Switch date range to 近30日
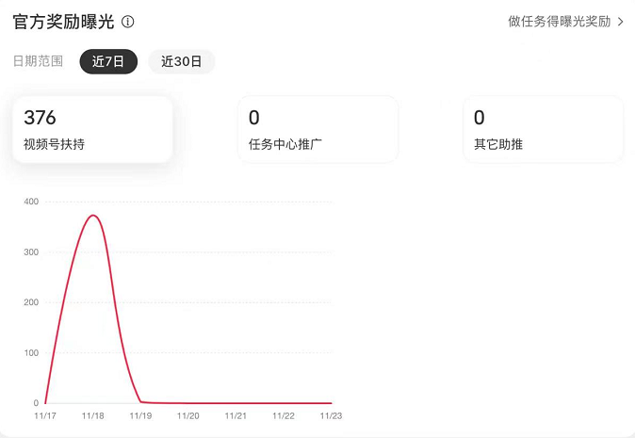 click(x=182, y=61)
